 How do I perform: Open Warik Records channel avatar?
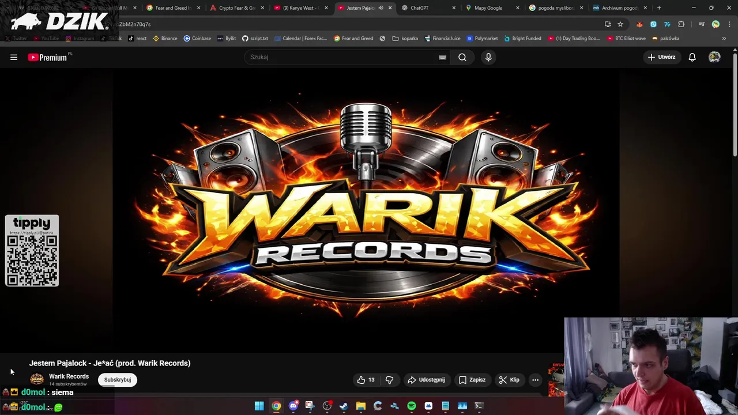[37, 379]
